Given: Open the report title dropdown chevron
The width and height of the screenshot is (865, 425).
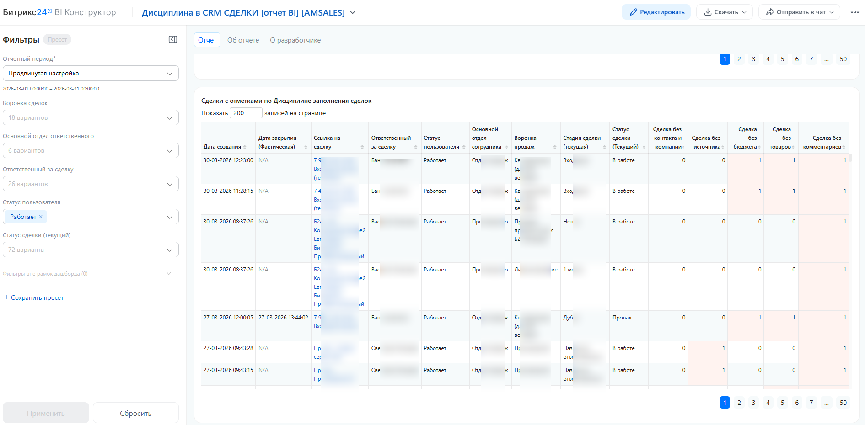Looking at the screenshot, I should [353, 13].
